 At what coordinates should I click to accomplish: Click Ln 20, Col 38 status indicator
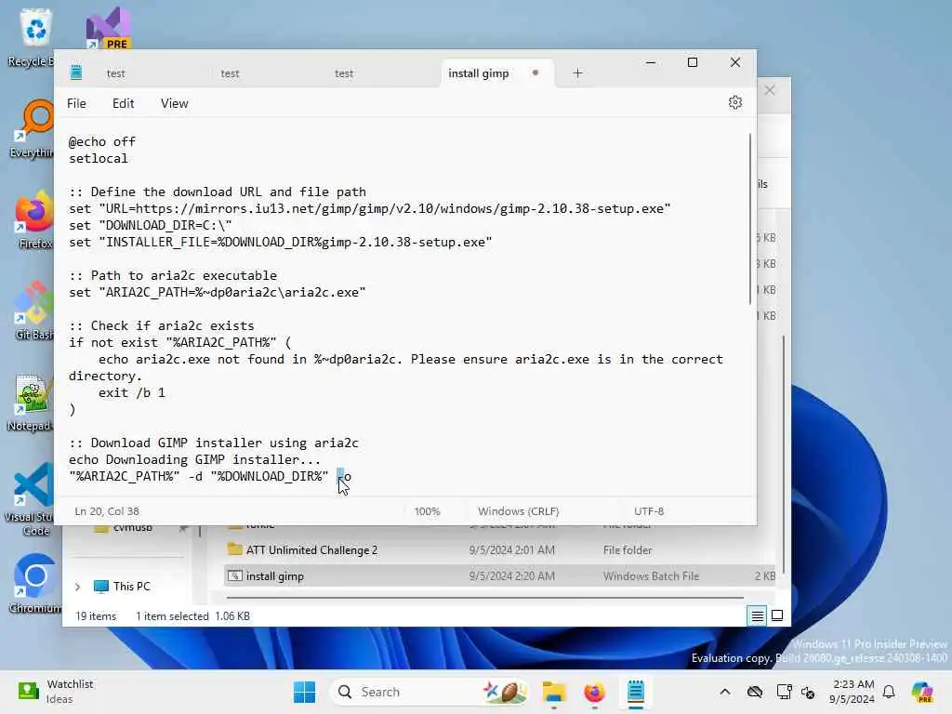107,511
